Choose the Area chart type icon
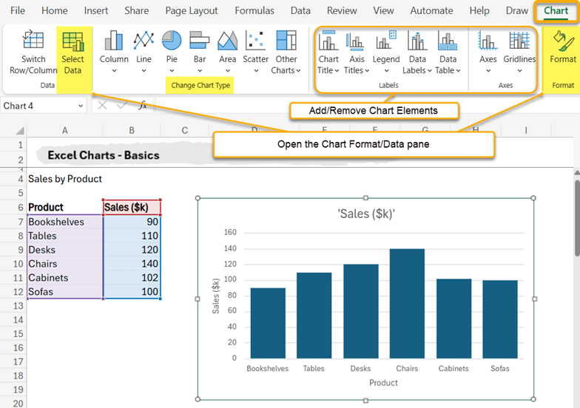Image resolution: width=580 pixels, height=408 pixels. coord(228,40)
